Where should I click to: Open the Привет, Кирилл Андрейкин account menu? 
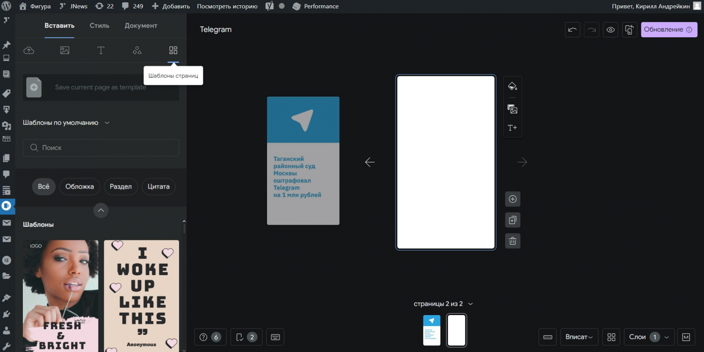(x=656, y=6)
